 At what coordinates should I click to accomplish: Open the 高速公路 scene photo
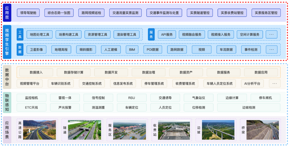click(39, 130)
